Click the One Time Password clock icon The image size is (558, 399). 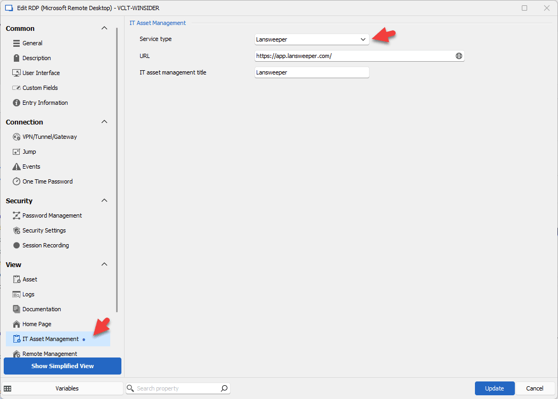[x=17, y=181]
